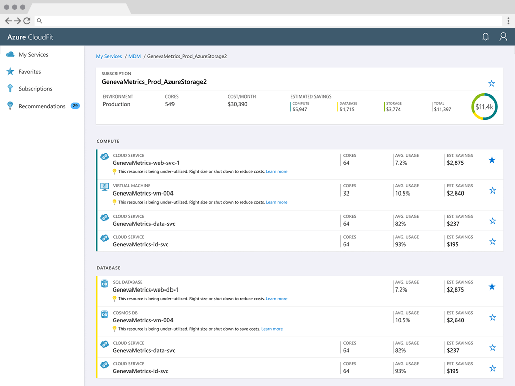The image size is (515, 386).
Task: Unfavorite SQL database GenevaMetrics-web-db-1 star
Action: [492, 287]
